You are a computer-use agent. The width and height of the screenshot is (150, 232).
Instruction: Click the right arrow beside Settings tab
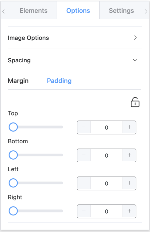tap(146, 12)
